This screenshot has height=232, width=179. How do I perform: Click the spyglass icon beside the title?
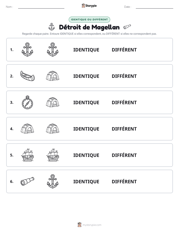point(127,27)
